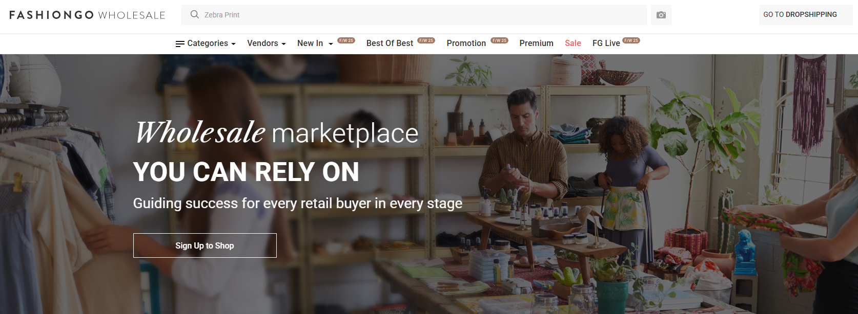Open the red Sale link

pyautogui.click(x=573, y=43)
